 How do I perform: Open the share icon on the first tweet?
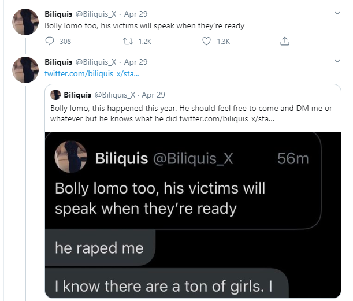[284, 41]
